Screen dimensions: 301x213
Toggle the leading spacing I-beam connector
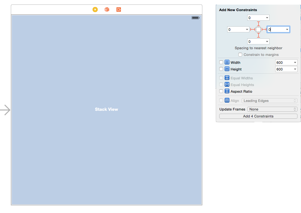[252, 29]
